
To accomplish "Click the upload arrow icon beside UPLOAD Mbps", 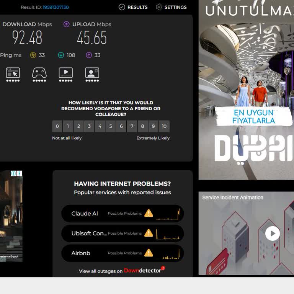I will click(x=66, y=24).
